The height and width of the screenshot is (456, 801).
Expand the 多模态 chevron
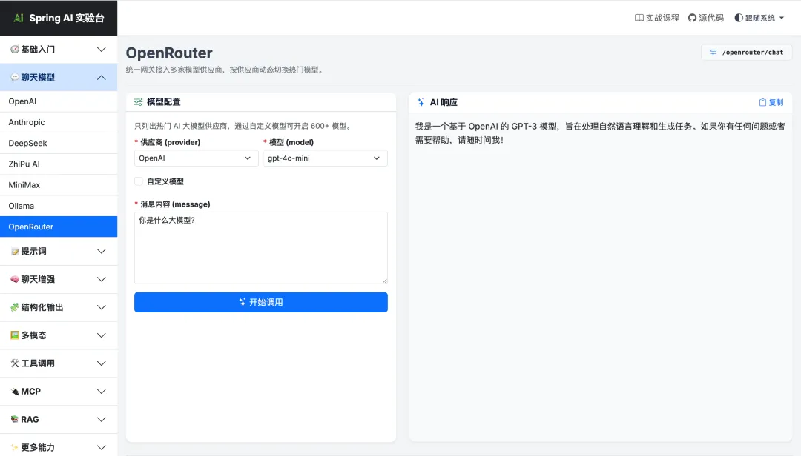pos(101,335)
